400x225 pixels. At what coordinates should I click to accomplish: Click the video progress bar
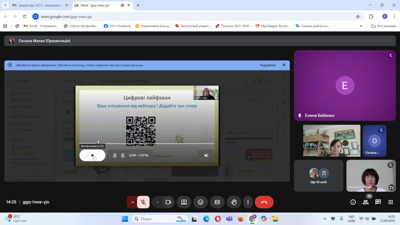(147, 144)
